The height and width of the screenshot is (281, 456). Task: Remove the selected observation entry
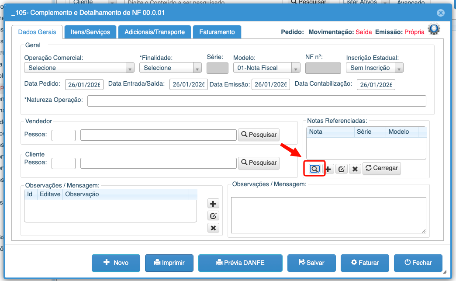213,228
